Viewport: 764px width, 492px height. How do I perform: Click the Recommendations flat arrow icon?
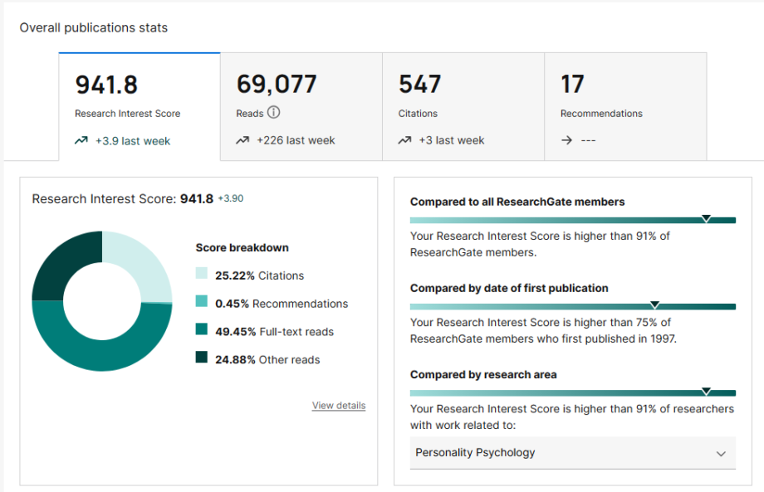566,140
